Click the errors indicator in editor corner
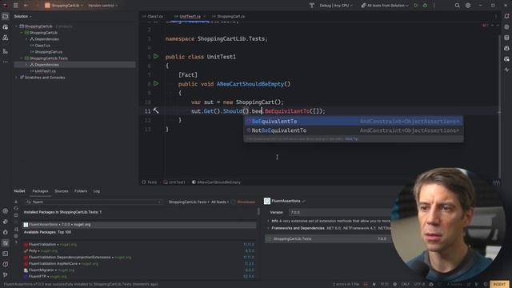512x288 pixels. (x=485, y=25)
